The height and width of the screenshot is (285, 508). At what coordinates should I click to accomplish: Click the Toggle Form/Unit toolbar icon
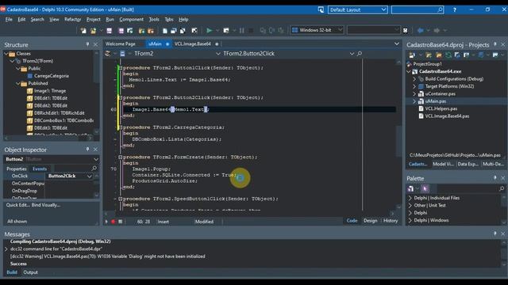pyautogui.click(x=183, y=30)
